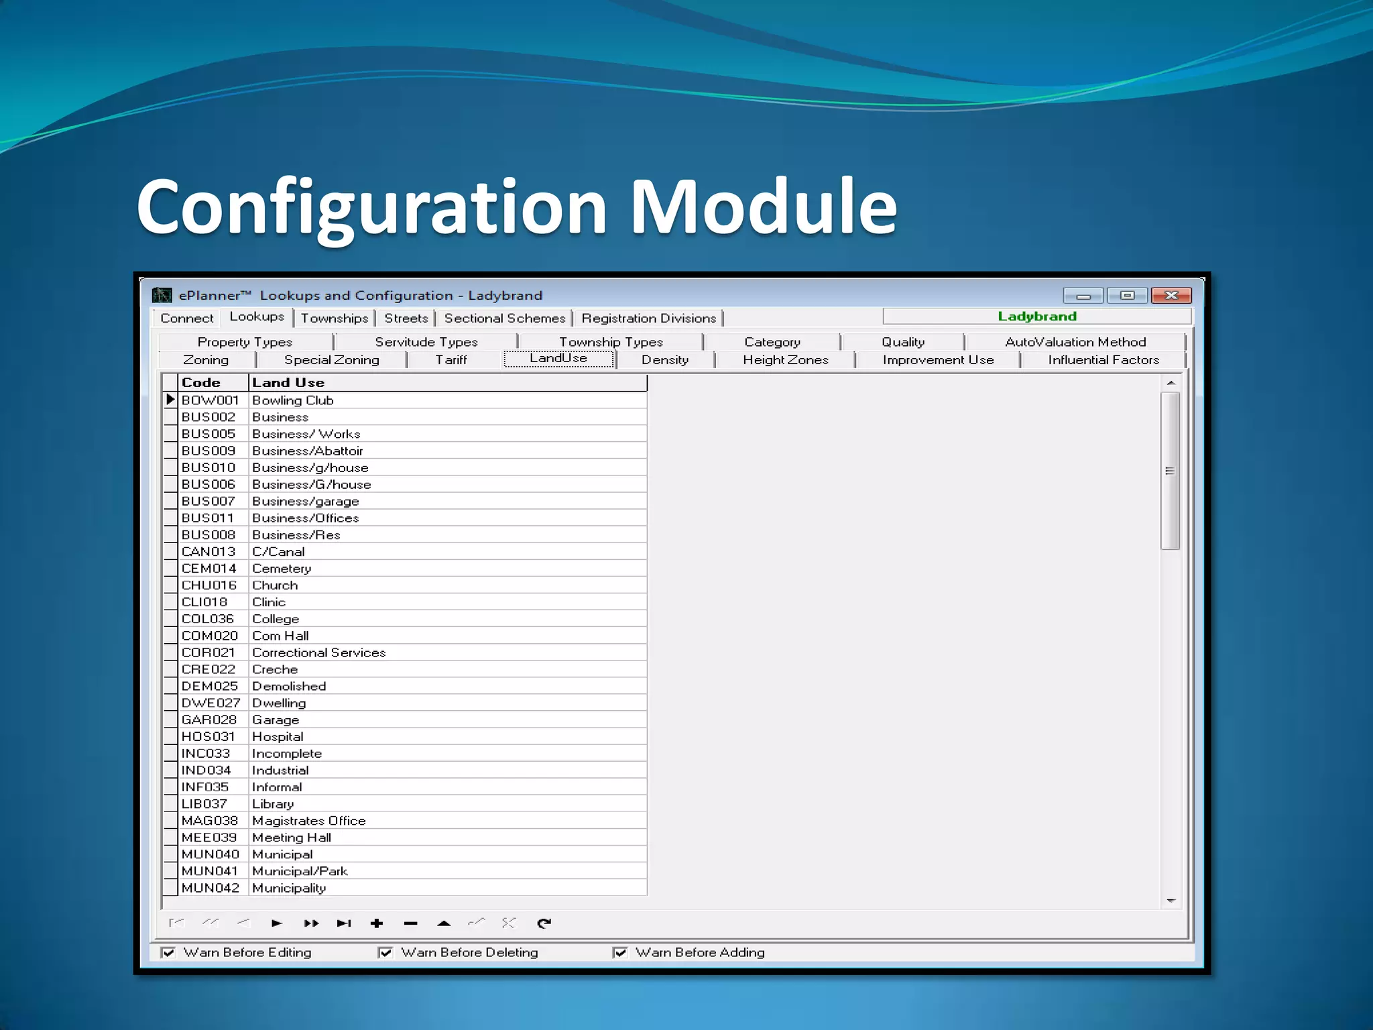Switch to the Townships tab

[334, 318]
